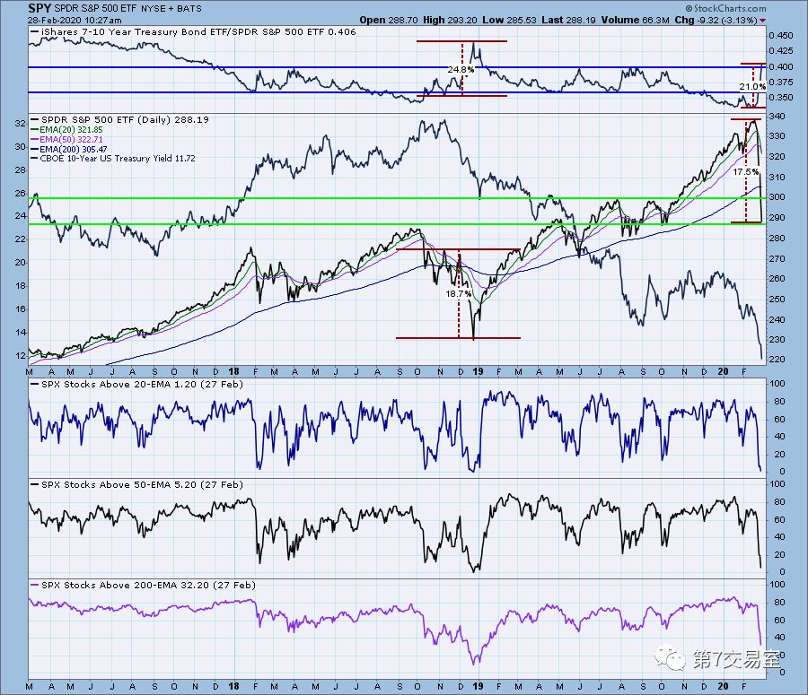Image resolution: width=808 pixels, height=695 pixels.
Task: Click the Chg -9.32 (-3.13%) value
Action: click(x=716, y=20)
